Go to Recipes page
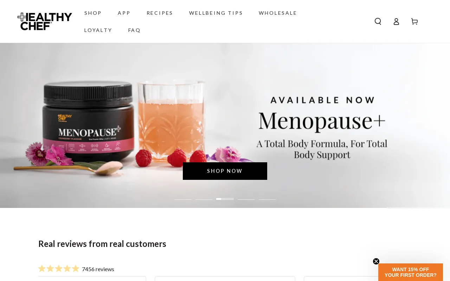Image resolution: width=450 pixels, height=281 pixels. [x=160, y=13]
